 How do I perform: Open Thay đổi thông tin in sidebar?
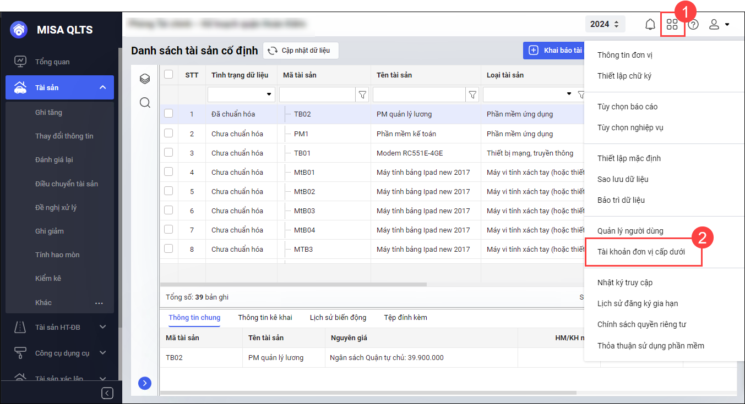tap(64, 136)
